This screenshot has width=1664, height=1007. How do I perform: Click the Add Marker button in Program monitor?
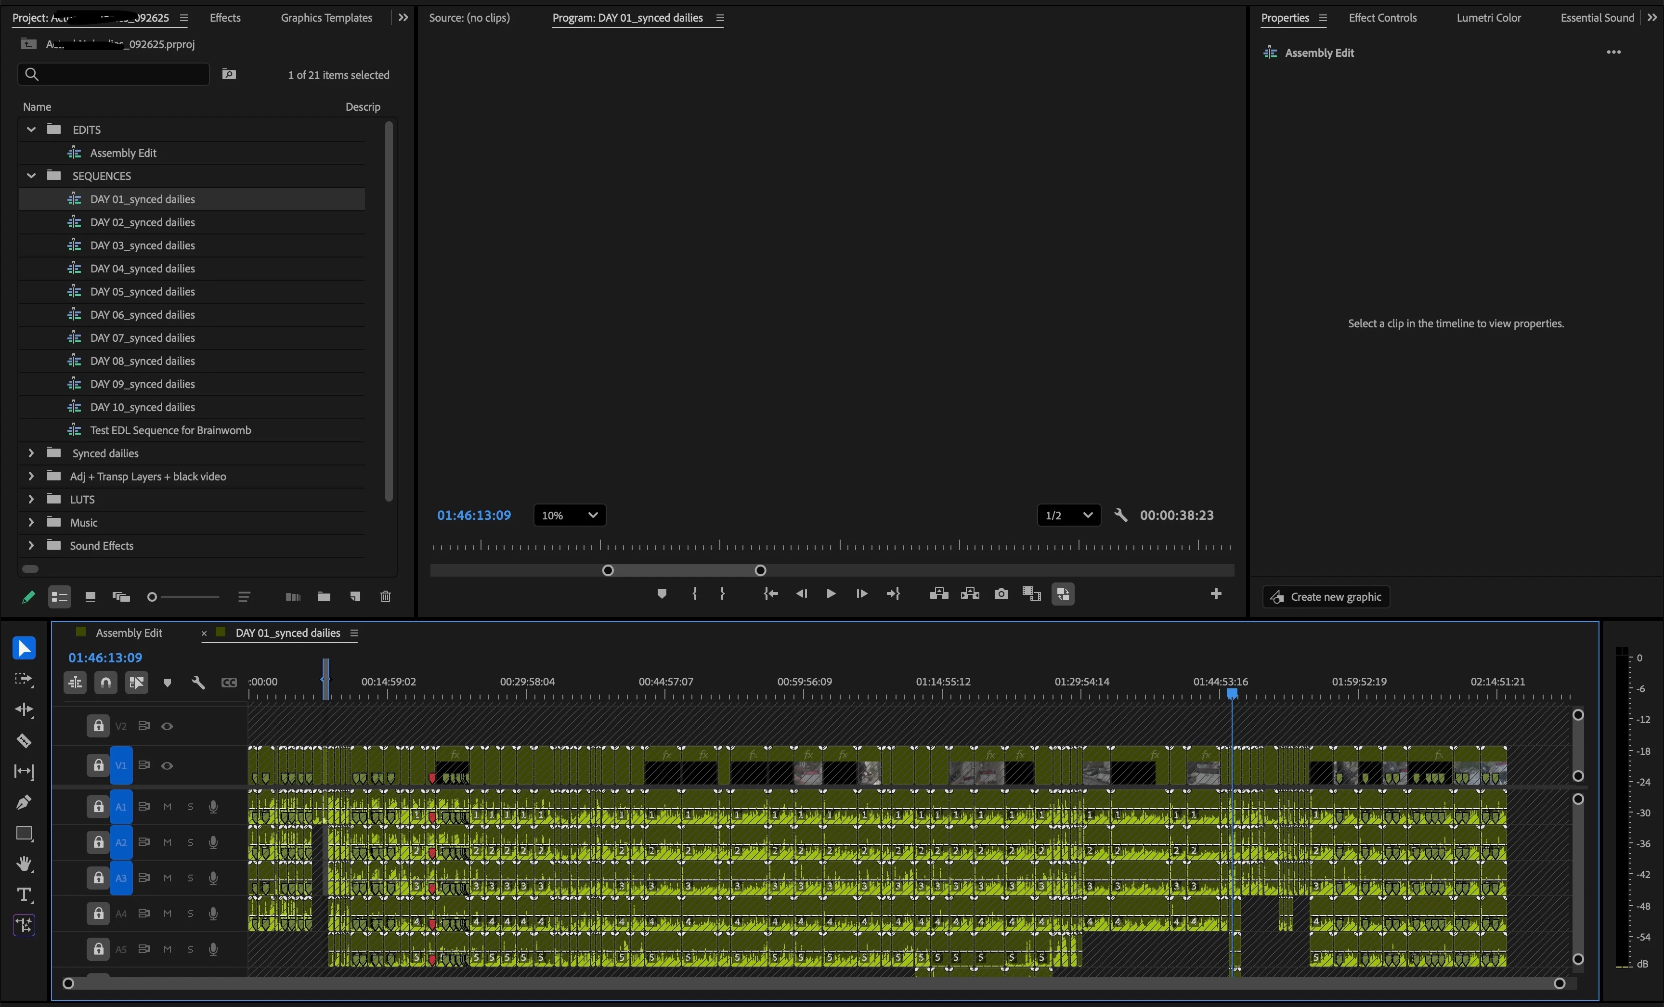pyautogui.click(x=662, y=594)
